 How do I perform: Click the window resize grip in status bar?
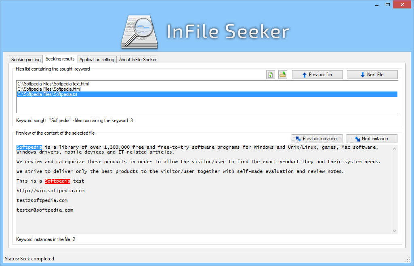click(408, 260)
